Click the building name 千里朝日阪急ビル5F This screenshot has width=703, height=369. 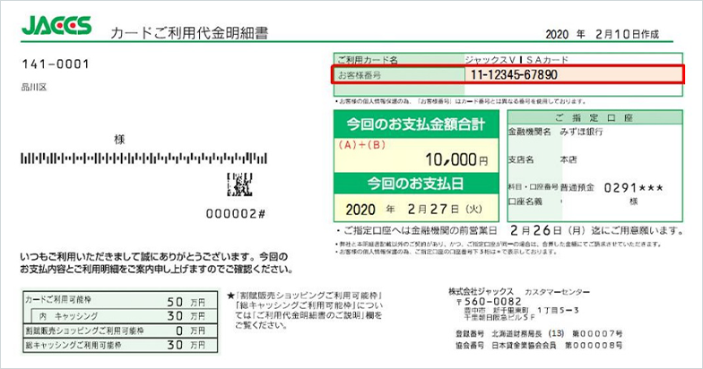(x=500, y=317)
